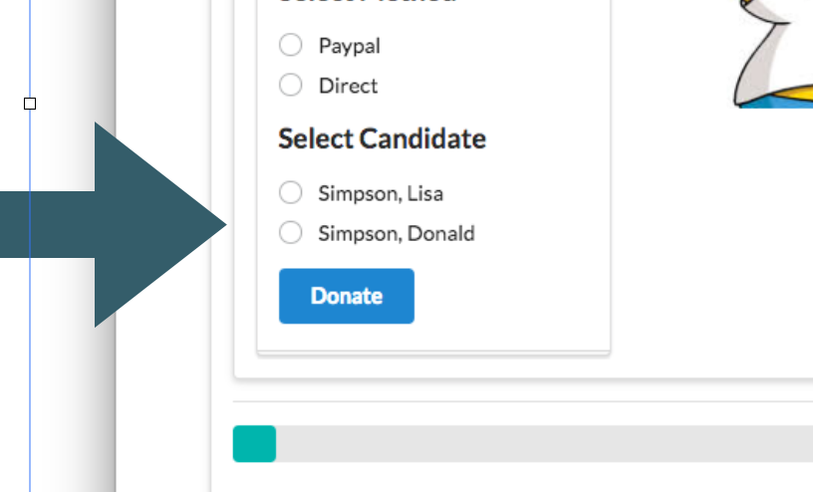The width and height of the screenshot is (813, 492).
Task: Click the teal filled progress bar segment
Action: point(254,444)
